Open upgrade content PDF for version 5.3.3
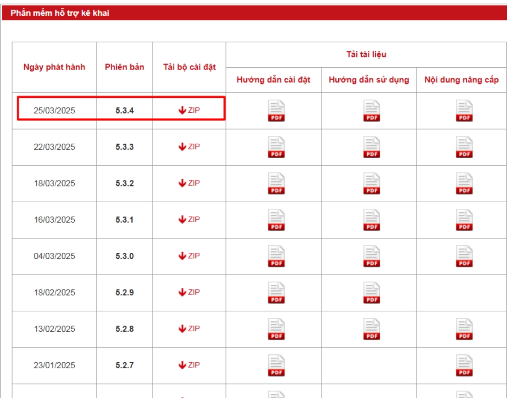 click(x=464, y=147)
